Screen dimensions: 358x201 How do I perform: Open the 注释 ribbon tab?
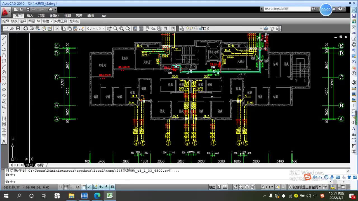[x=41, y=16]
